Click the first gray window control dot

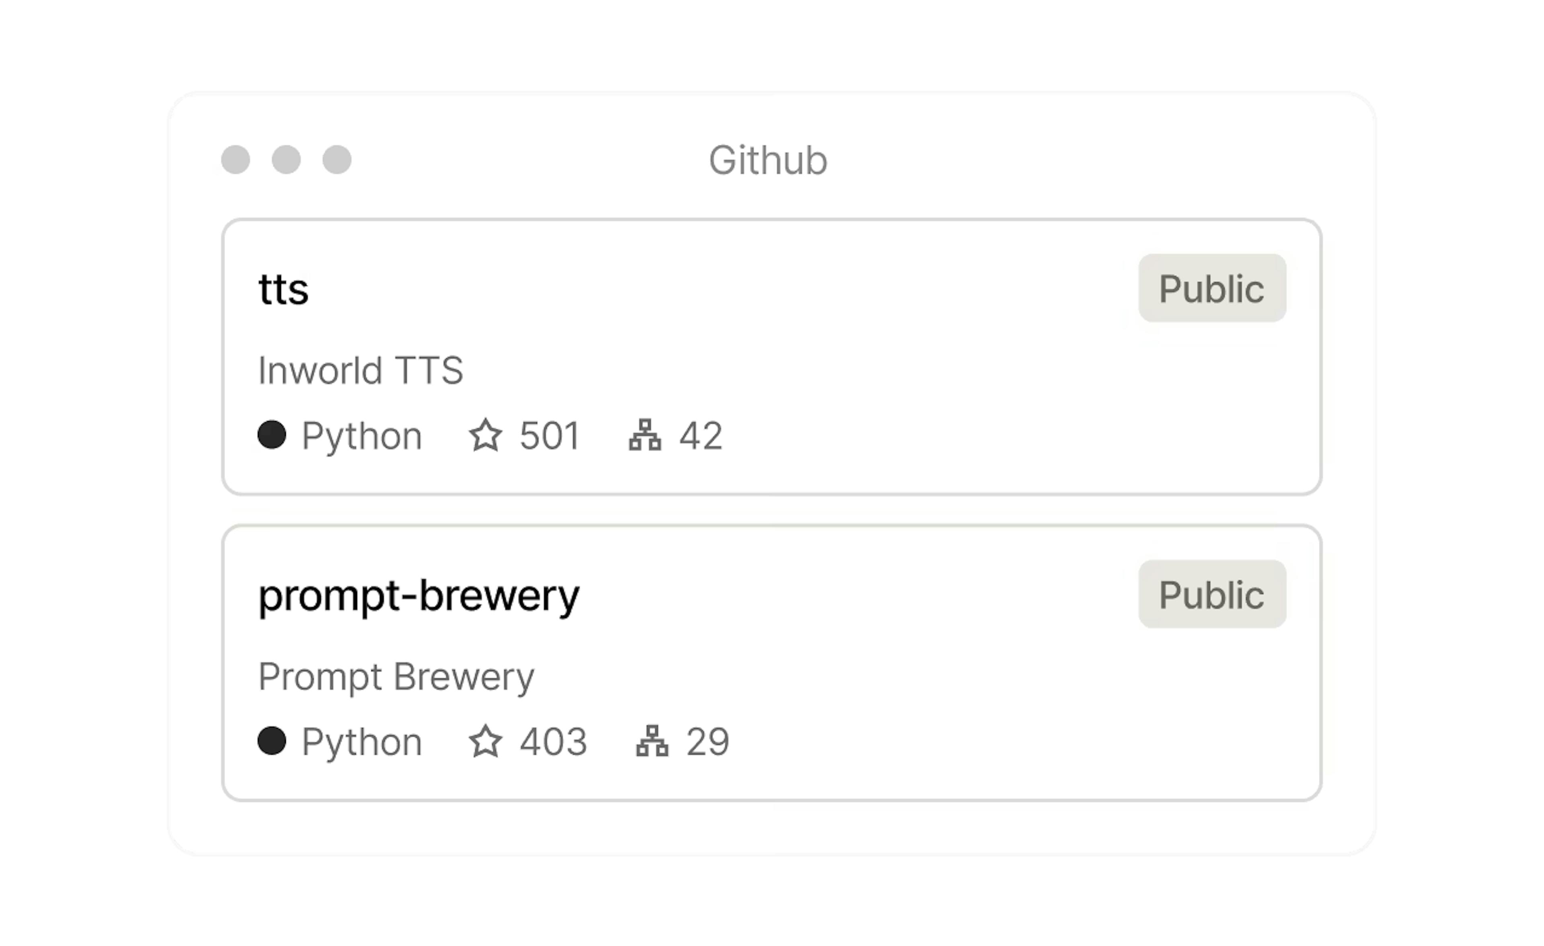pos(236,159)
